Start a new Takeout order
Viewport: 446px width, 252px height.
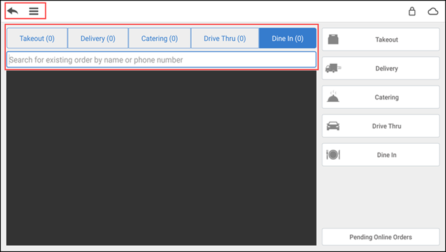[x=380, y=39]
